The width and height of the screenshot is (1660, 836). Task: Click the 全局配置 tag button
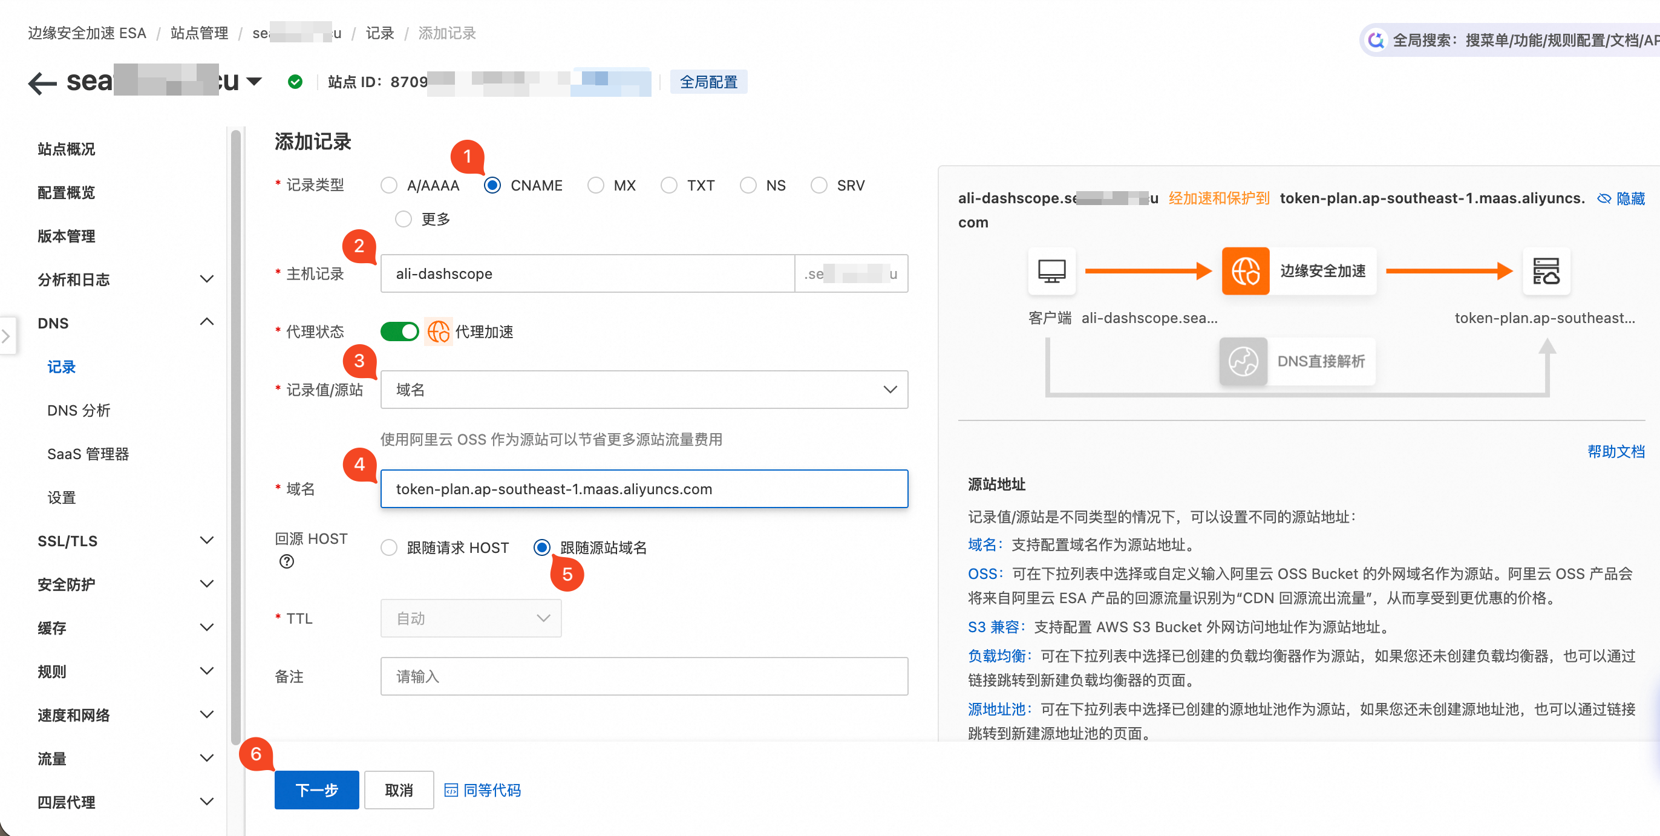click(x=708, y=82)
